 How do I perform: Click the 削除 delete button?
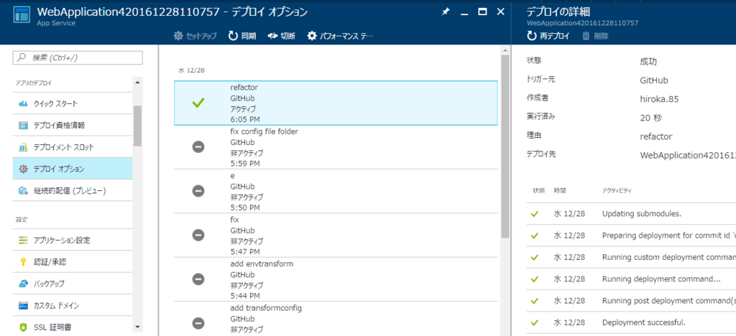tap(595, 36)
